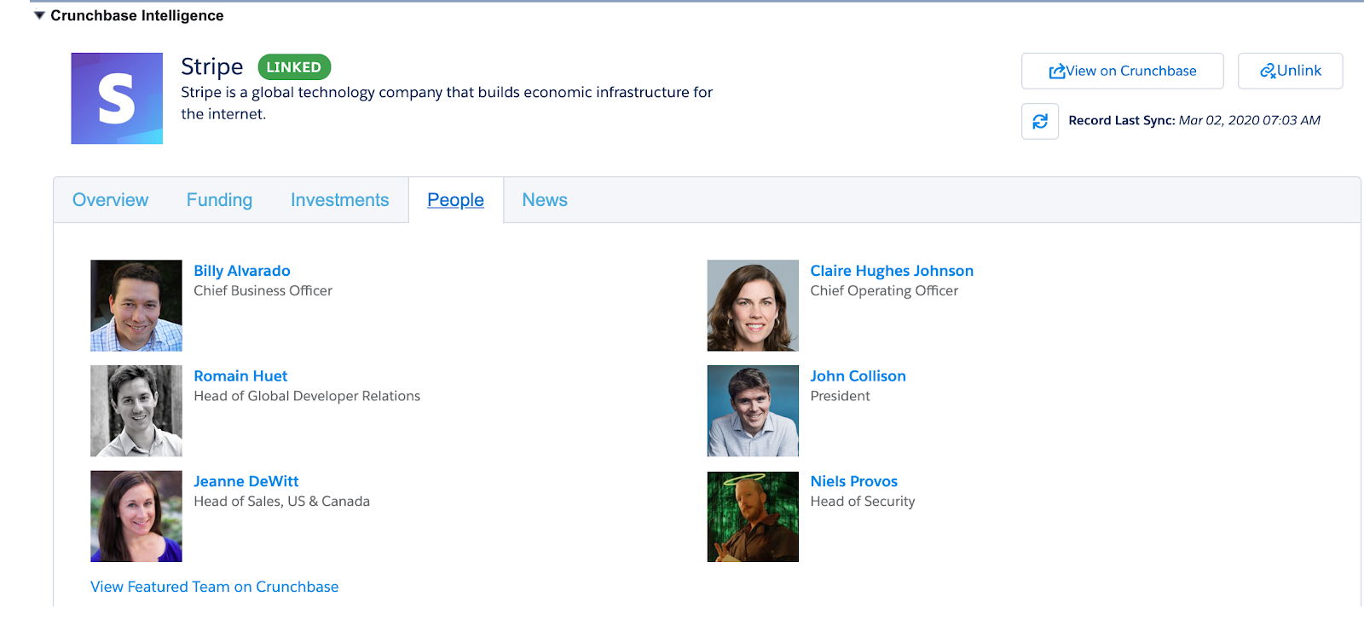
Task: Click Romain Huet's black-and-white photo
Action: pyautogui.click(x=136, y=411)
